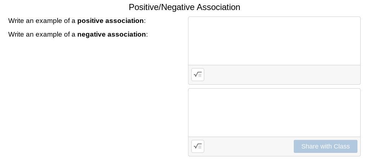Click the word 'association' in the second prompt

[x=127, y=34]
